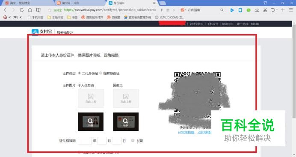
Task: Click the blue play video icon
Action: (x=232, y=10)
